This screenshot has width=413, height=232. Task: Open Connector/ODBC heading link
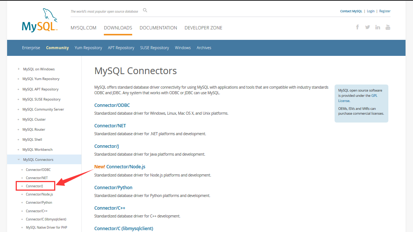[112, 105]
